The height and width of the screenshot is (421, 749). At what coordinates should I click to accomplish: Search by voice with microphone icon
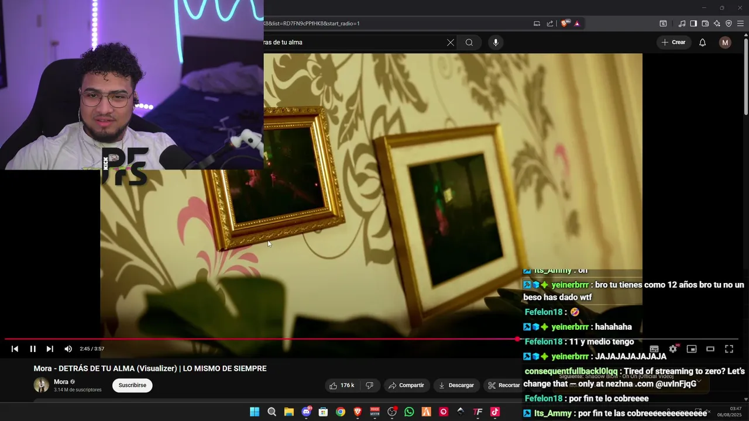(x=496, y=42)
